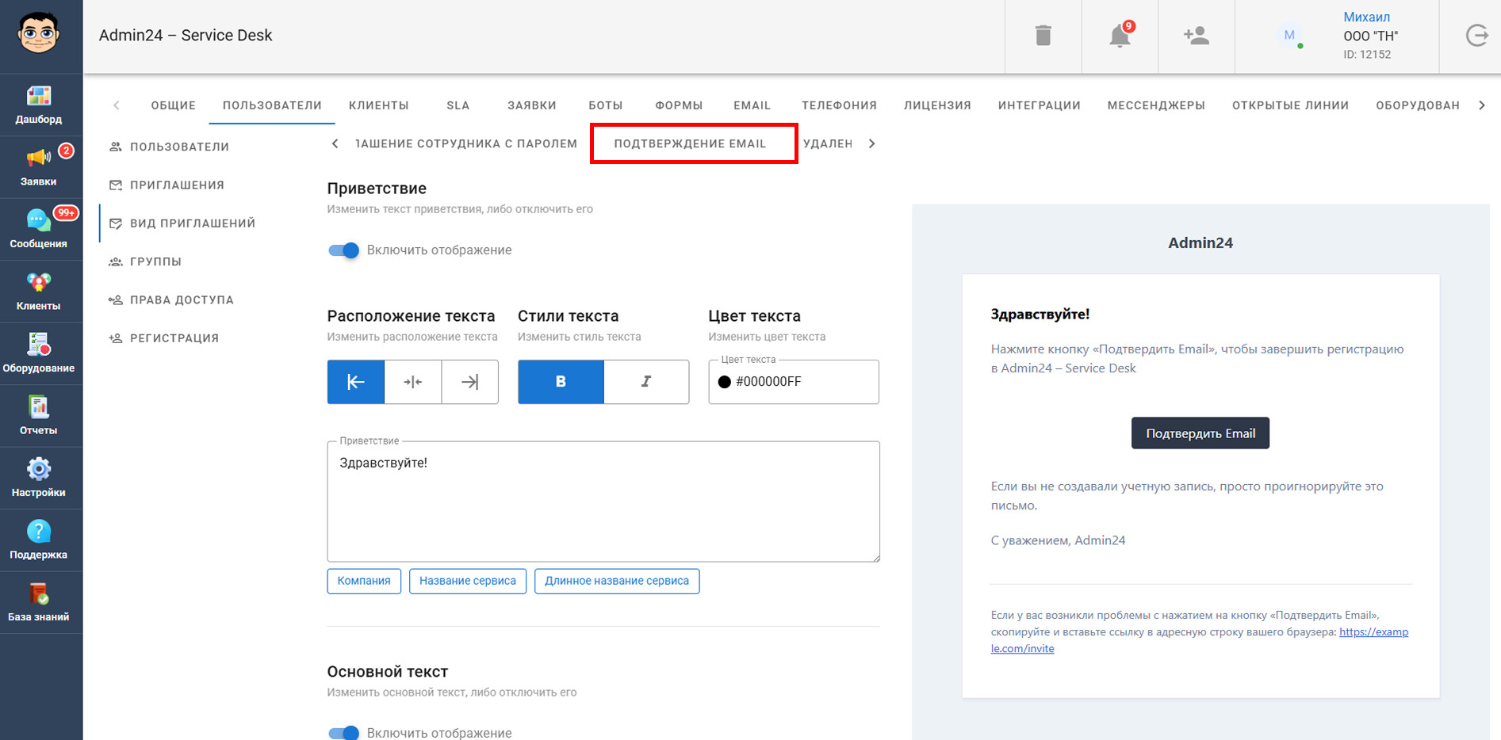
Task: Open Оборудование in the left sidebar
Action: click(x=39, y=353)
